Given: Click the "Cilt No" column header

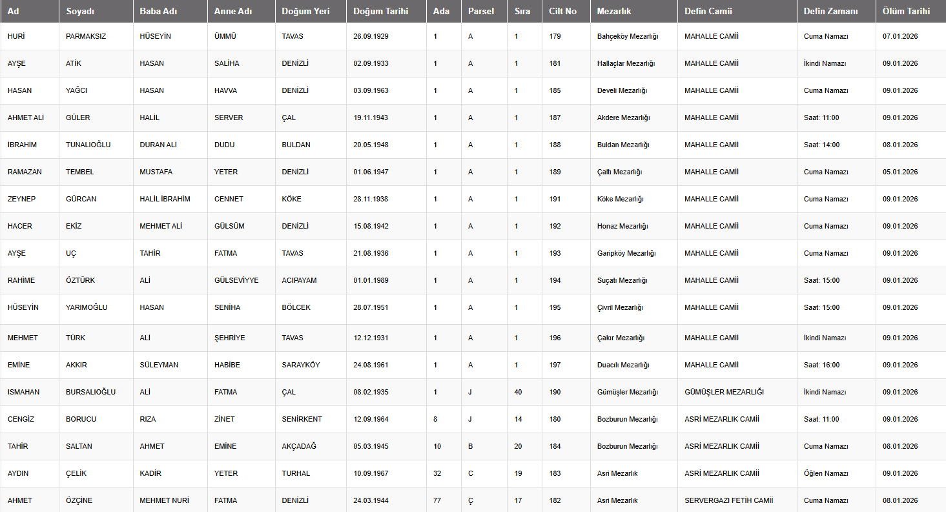Looking at the screenshot, I should (x=562, y=11).
